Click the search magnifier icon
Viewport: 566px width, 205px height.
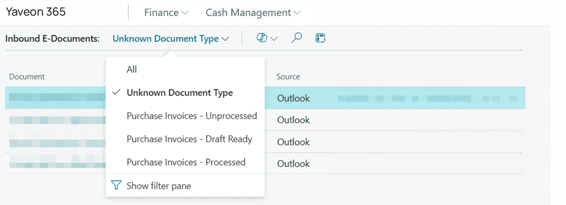pos(297,38)
